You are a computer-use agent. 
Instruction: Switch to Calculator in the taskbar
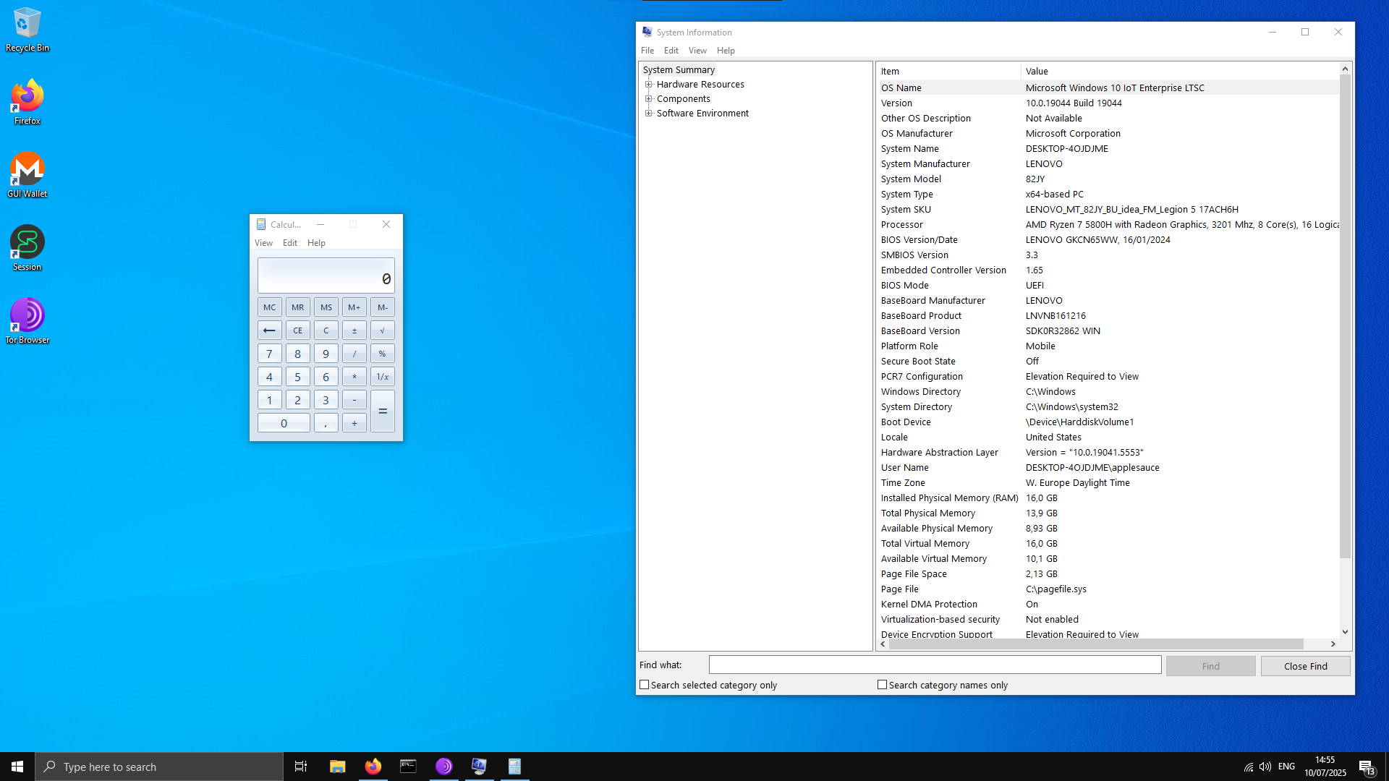click(x=514, y=767)
